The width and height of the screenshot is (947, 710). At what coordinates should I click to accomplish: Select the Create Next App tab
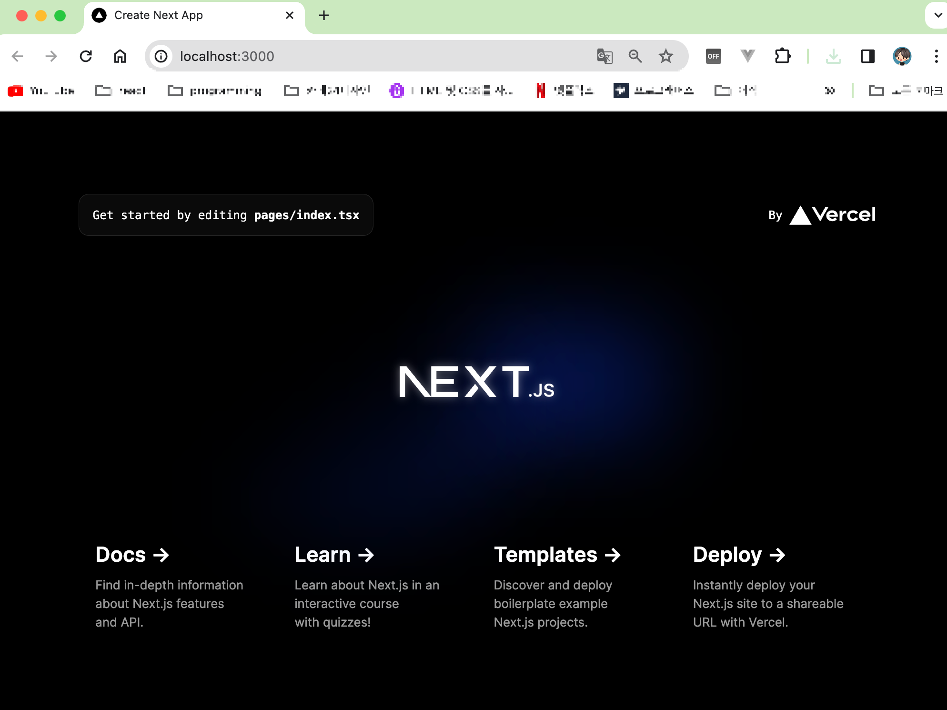159,15
